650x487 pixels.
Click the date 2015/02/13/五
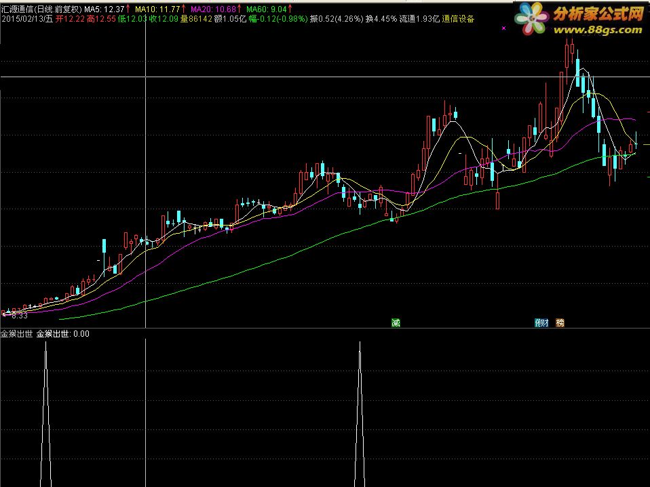click(27, 19)
